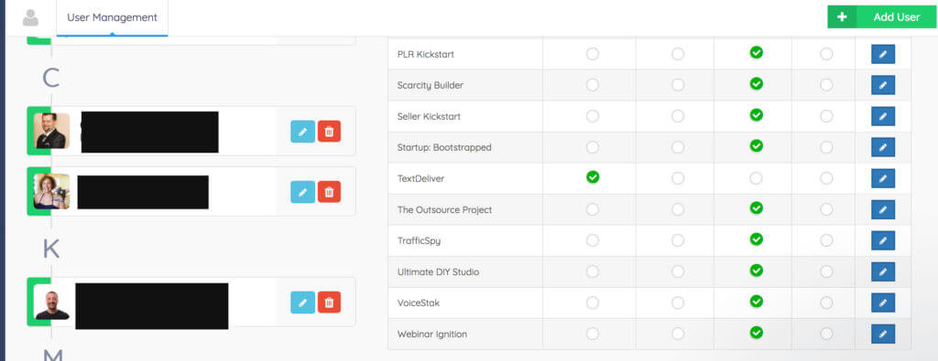Switch to the User Management tab
This screenshot has width=938, height=361.
point(112,18)
